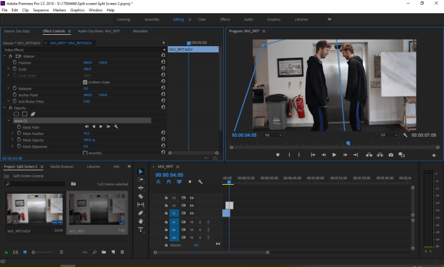Image resolution: width=444 pixels, height=267 pixels.
Task: Click the project search input field
Action: [x=35, y=184]
